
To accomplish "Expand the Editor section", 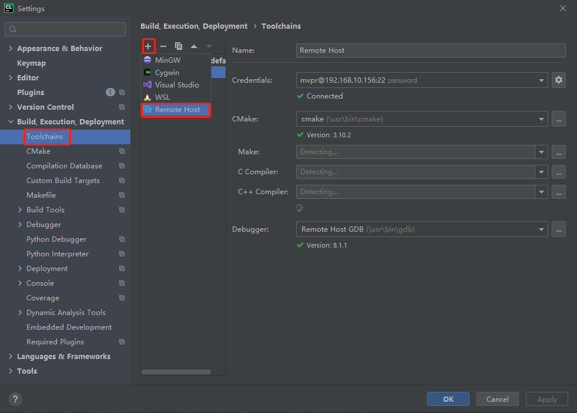I will (x=11, y=78).
